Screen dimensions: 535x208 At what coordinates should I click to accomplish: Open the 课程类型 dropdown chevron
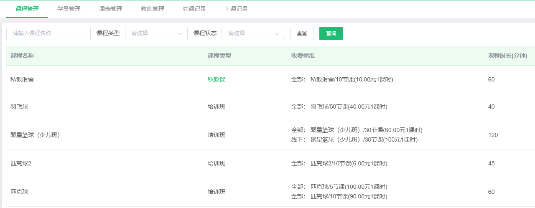[181, 33]
